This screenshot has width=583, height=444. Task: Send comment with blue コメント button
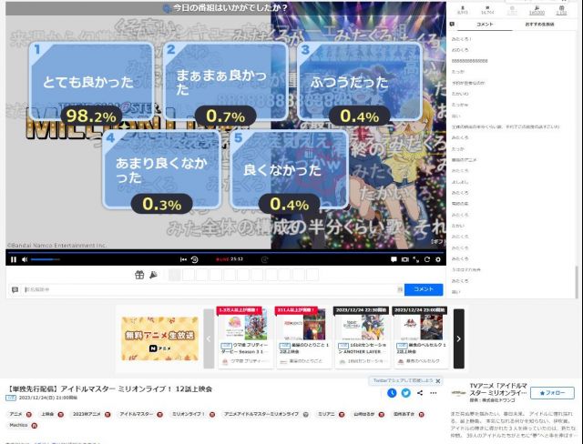424,289
